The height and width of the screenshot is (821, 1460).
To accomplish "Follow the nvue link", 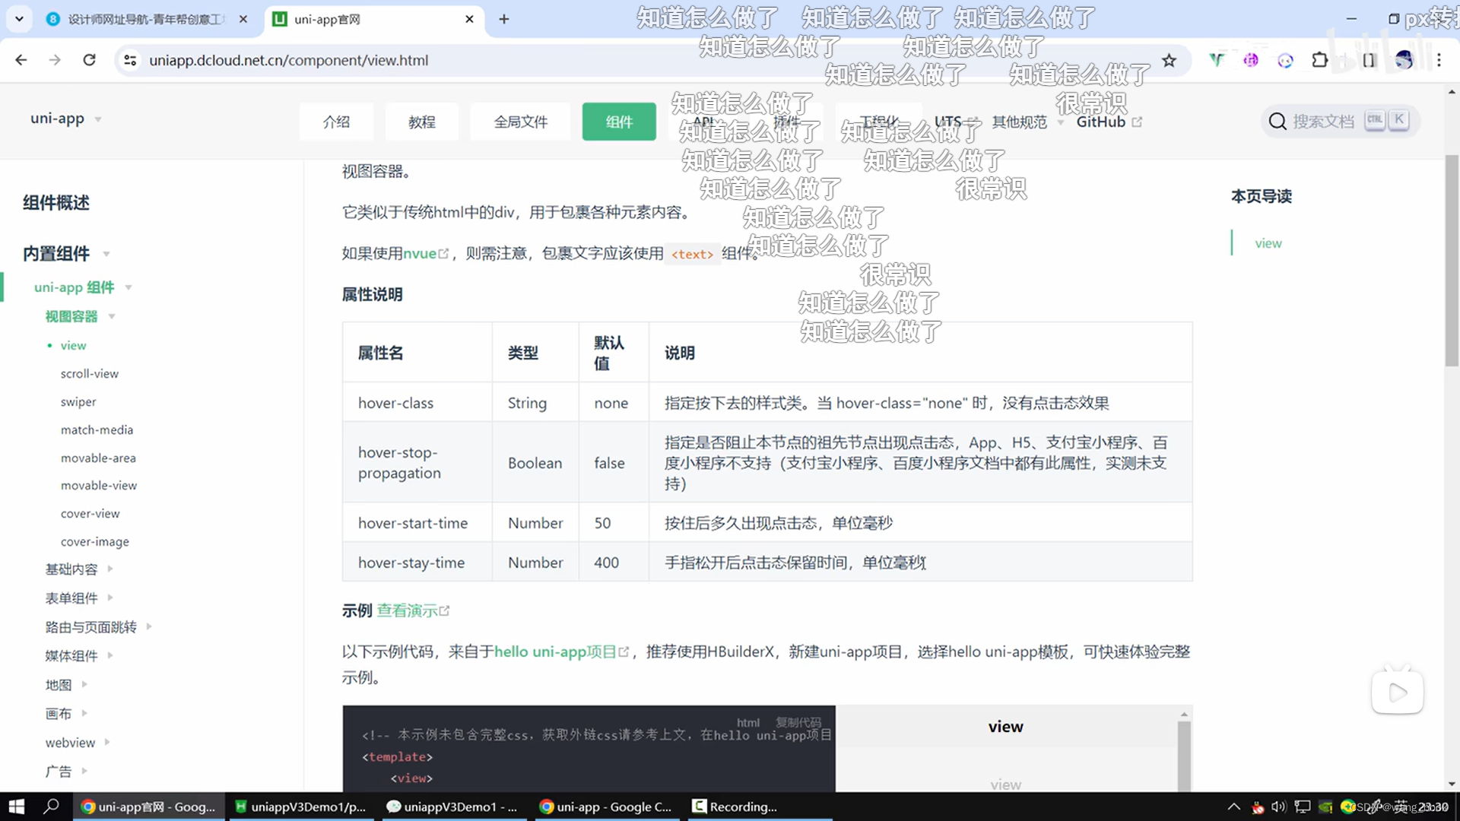I will 425,253.
